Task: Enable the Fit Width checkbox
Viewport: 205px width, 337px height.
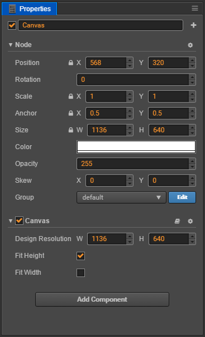Action: click(x=80, y=273)
